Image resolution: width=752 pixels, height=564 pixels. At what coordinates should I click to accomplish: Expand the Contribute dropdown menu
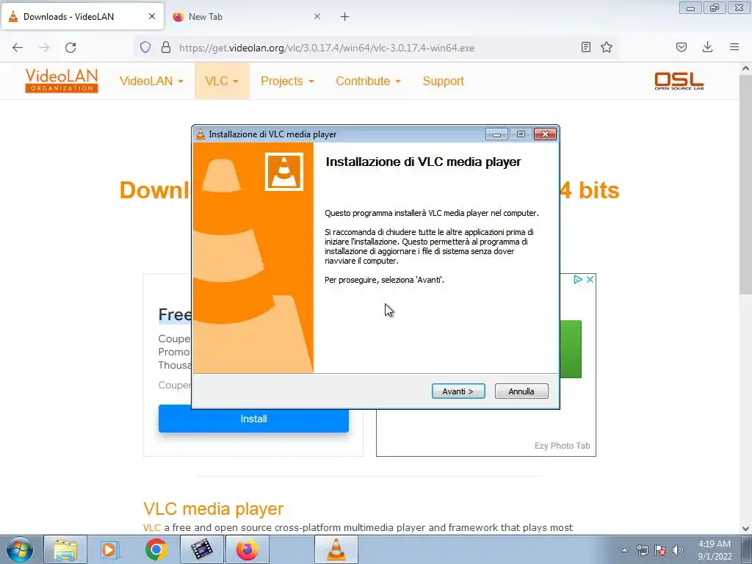(x=369, y=81)
